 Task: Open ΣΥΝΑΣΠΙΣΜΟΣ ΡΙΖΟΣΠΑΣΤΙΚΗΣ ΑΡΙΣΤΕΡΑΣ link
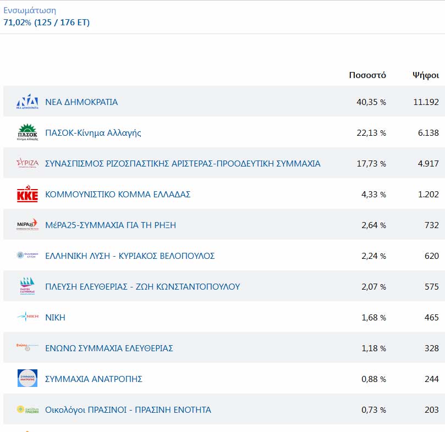[x=183, y=163]
